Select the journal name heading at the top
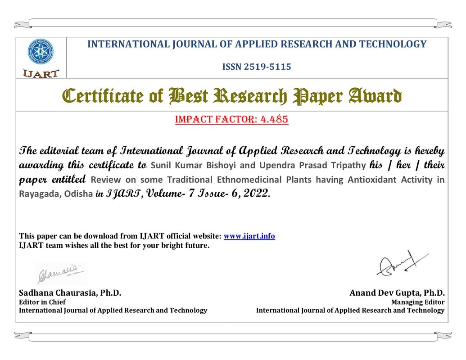 click(x=257, y=44)
